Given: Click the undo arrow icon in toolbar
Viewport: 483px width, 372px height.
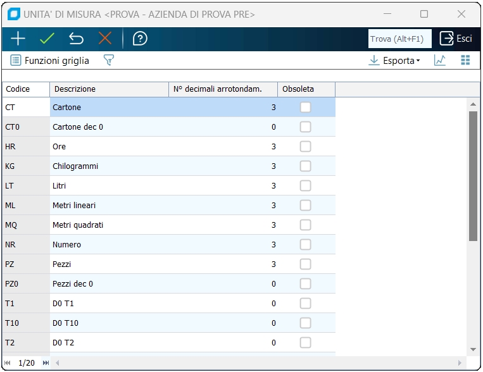Looking at the screenshot, I should point(76,39).
